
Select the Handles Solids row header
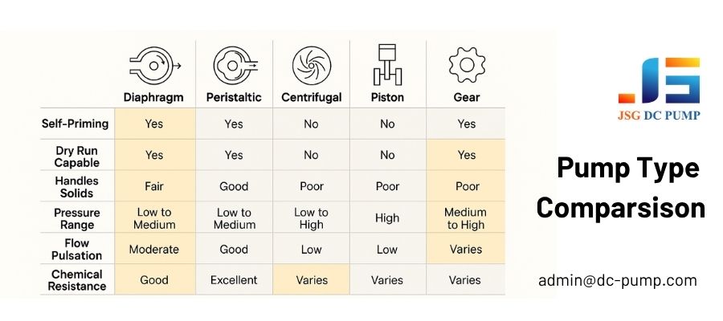(x=76, y=187)
